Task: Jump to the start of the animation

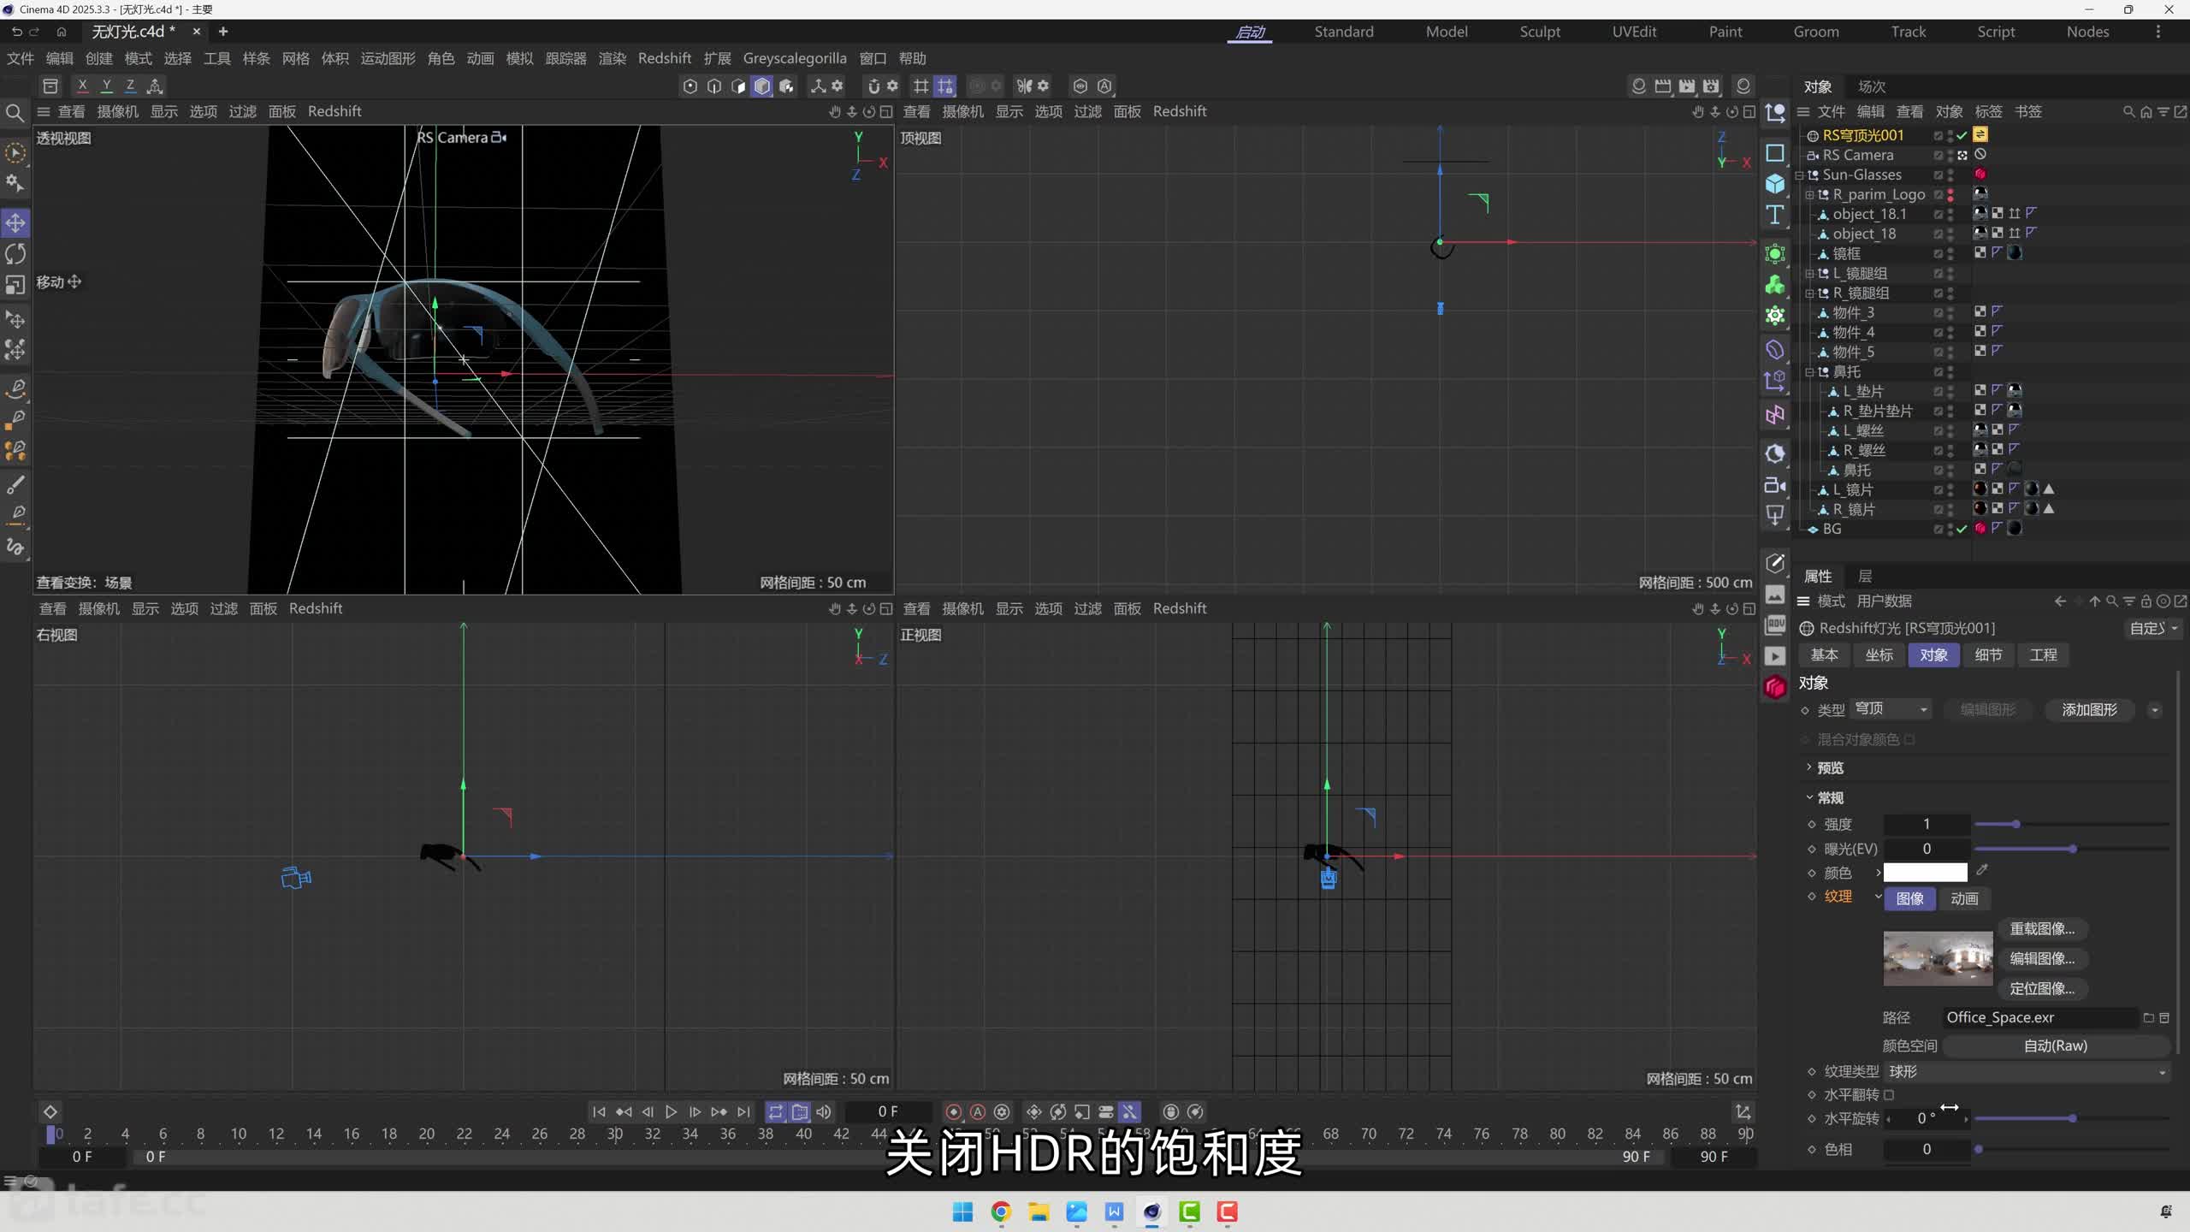Action: click(599, 1112)
